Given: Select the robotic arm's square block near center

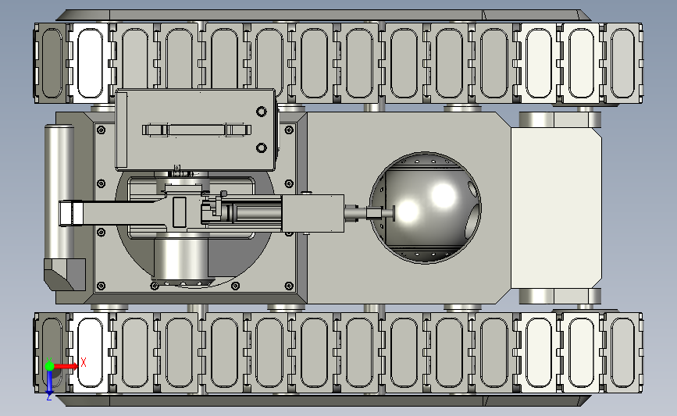Looking at the screenshot, I should tap(313, 213).
